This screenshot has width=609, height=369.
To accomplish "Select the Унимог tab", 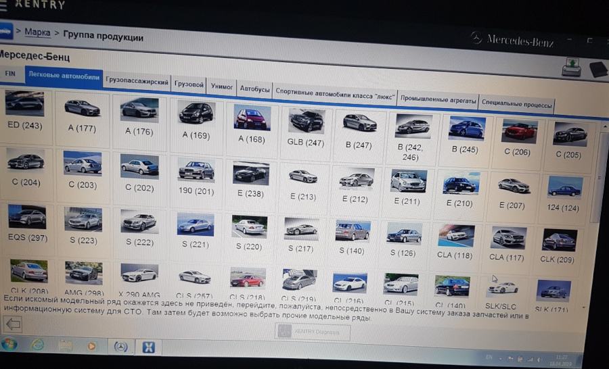I will click(x=222, y=87).
